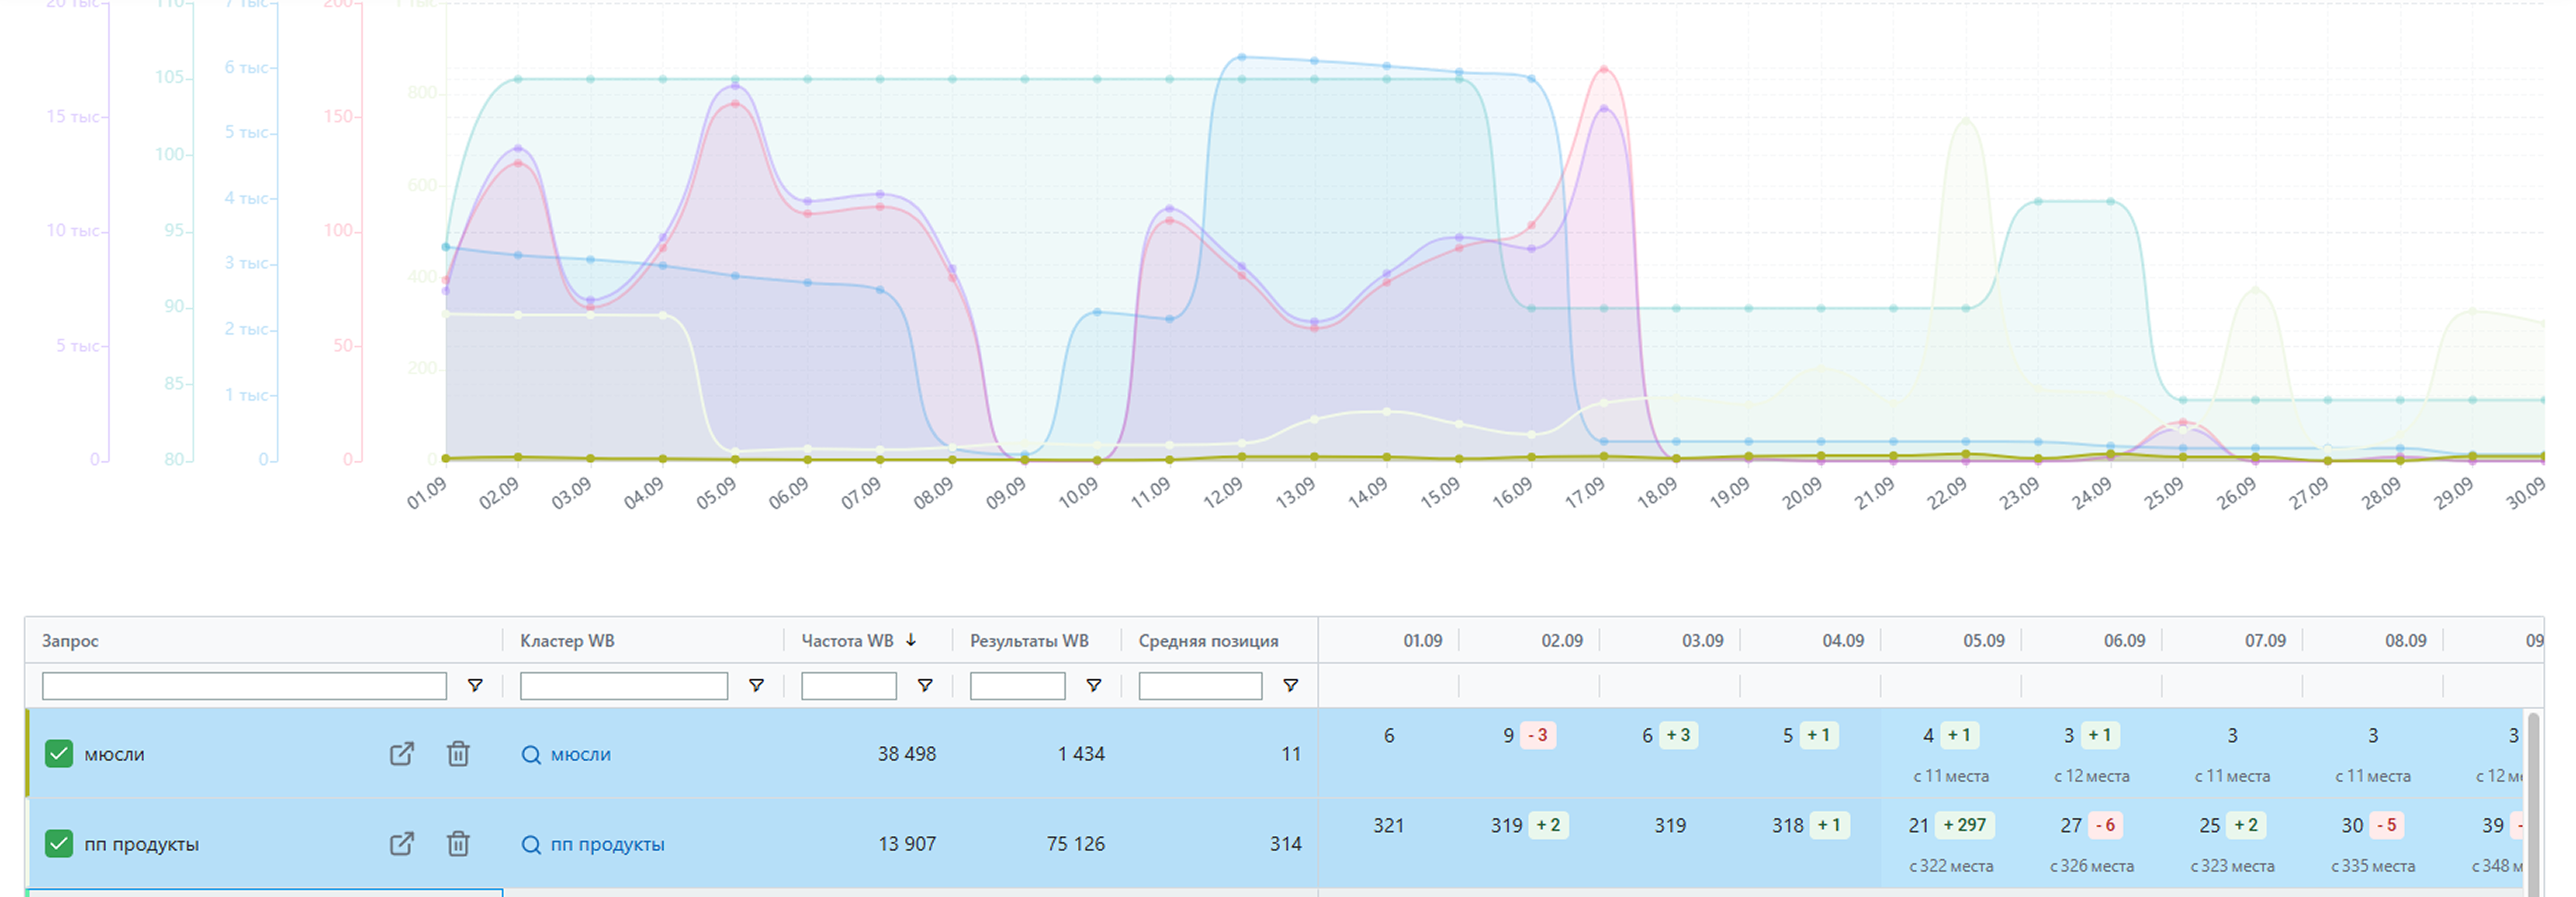The image size is (2576, 897).
Task: Open the мюсли cluster link
Action: pos(580,755)
